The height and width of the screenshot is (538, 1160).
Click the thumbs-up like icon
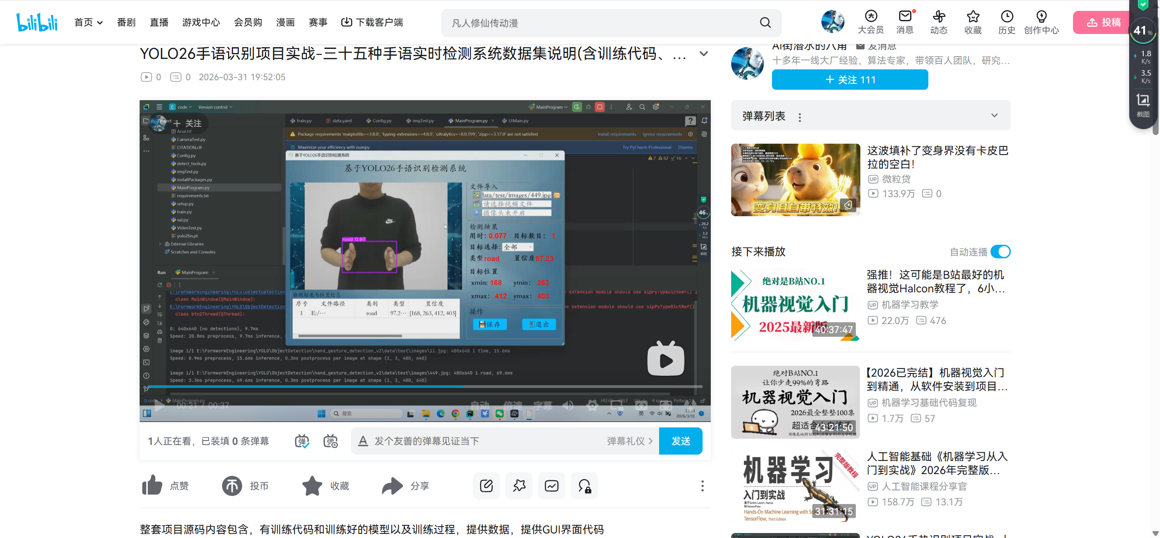[x=152, y=485]
